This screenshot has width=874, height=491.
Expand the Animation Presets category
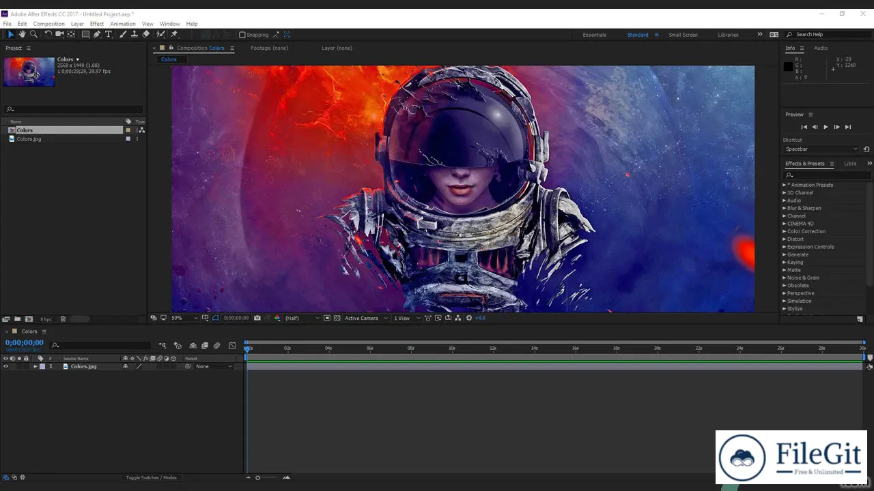[784, 185]
